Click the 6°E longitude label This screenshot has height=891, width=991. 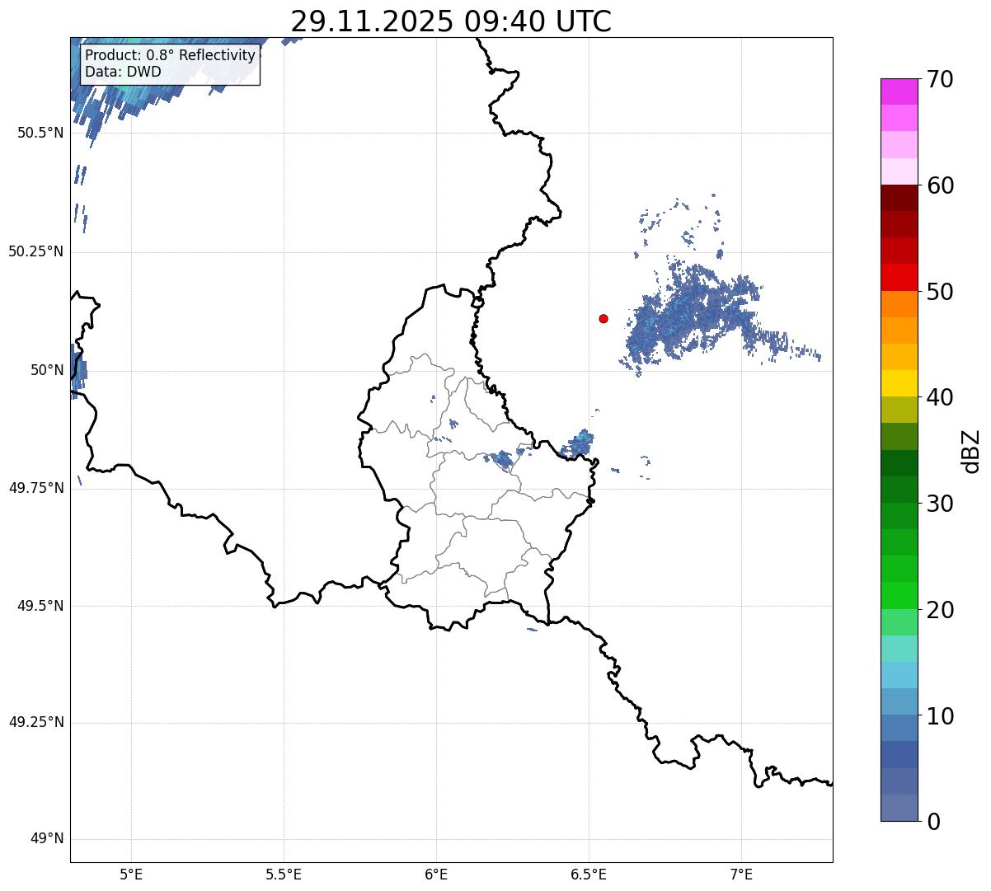click(x=436, y=875)
